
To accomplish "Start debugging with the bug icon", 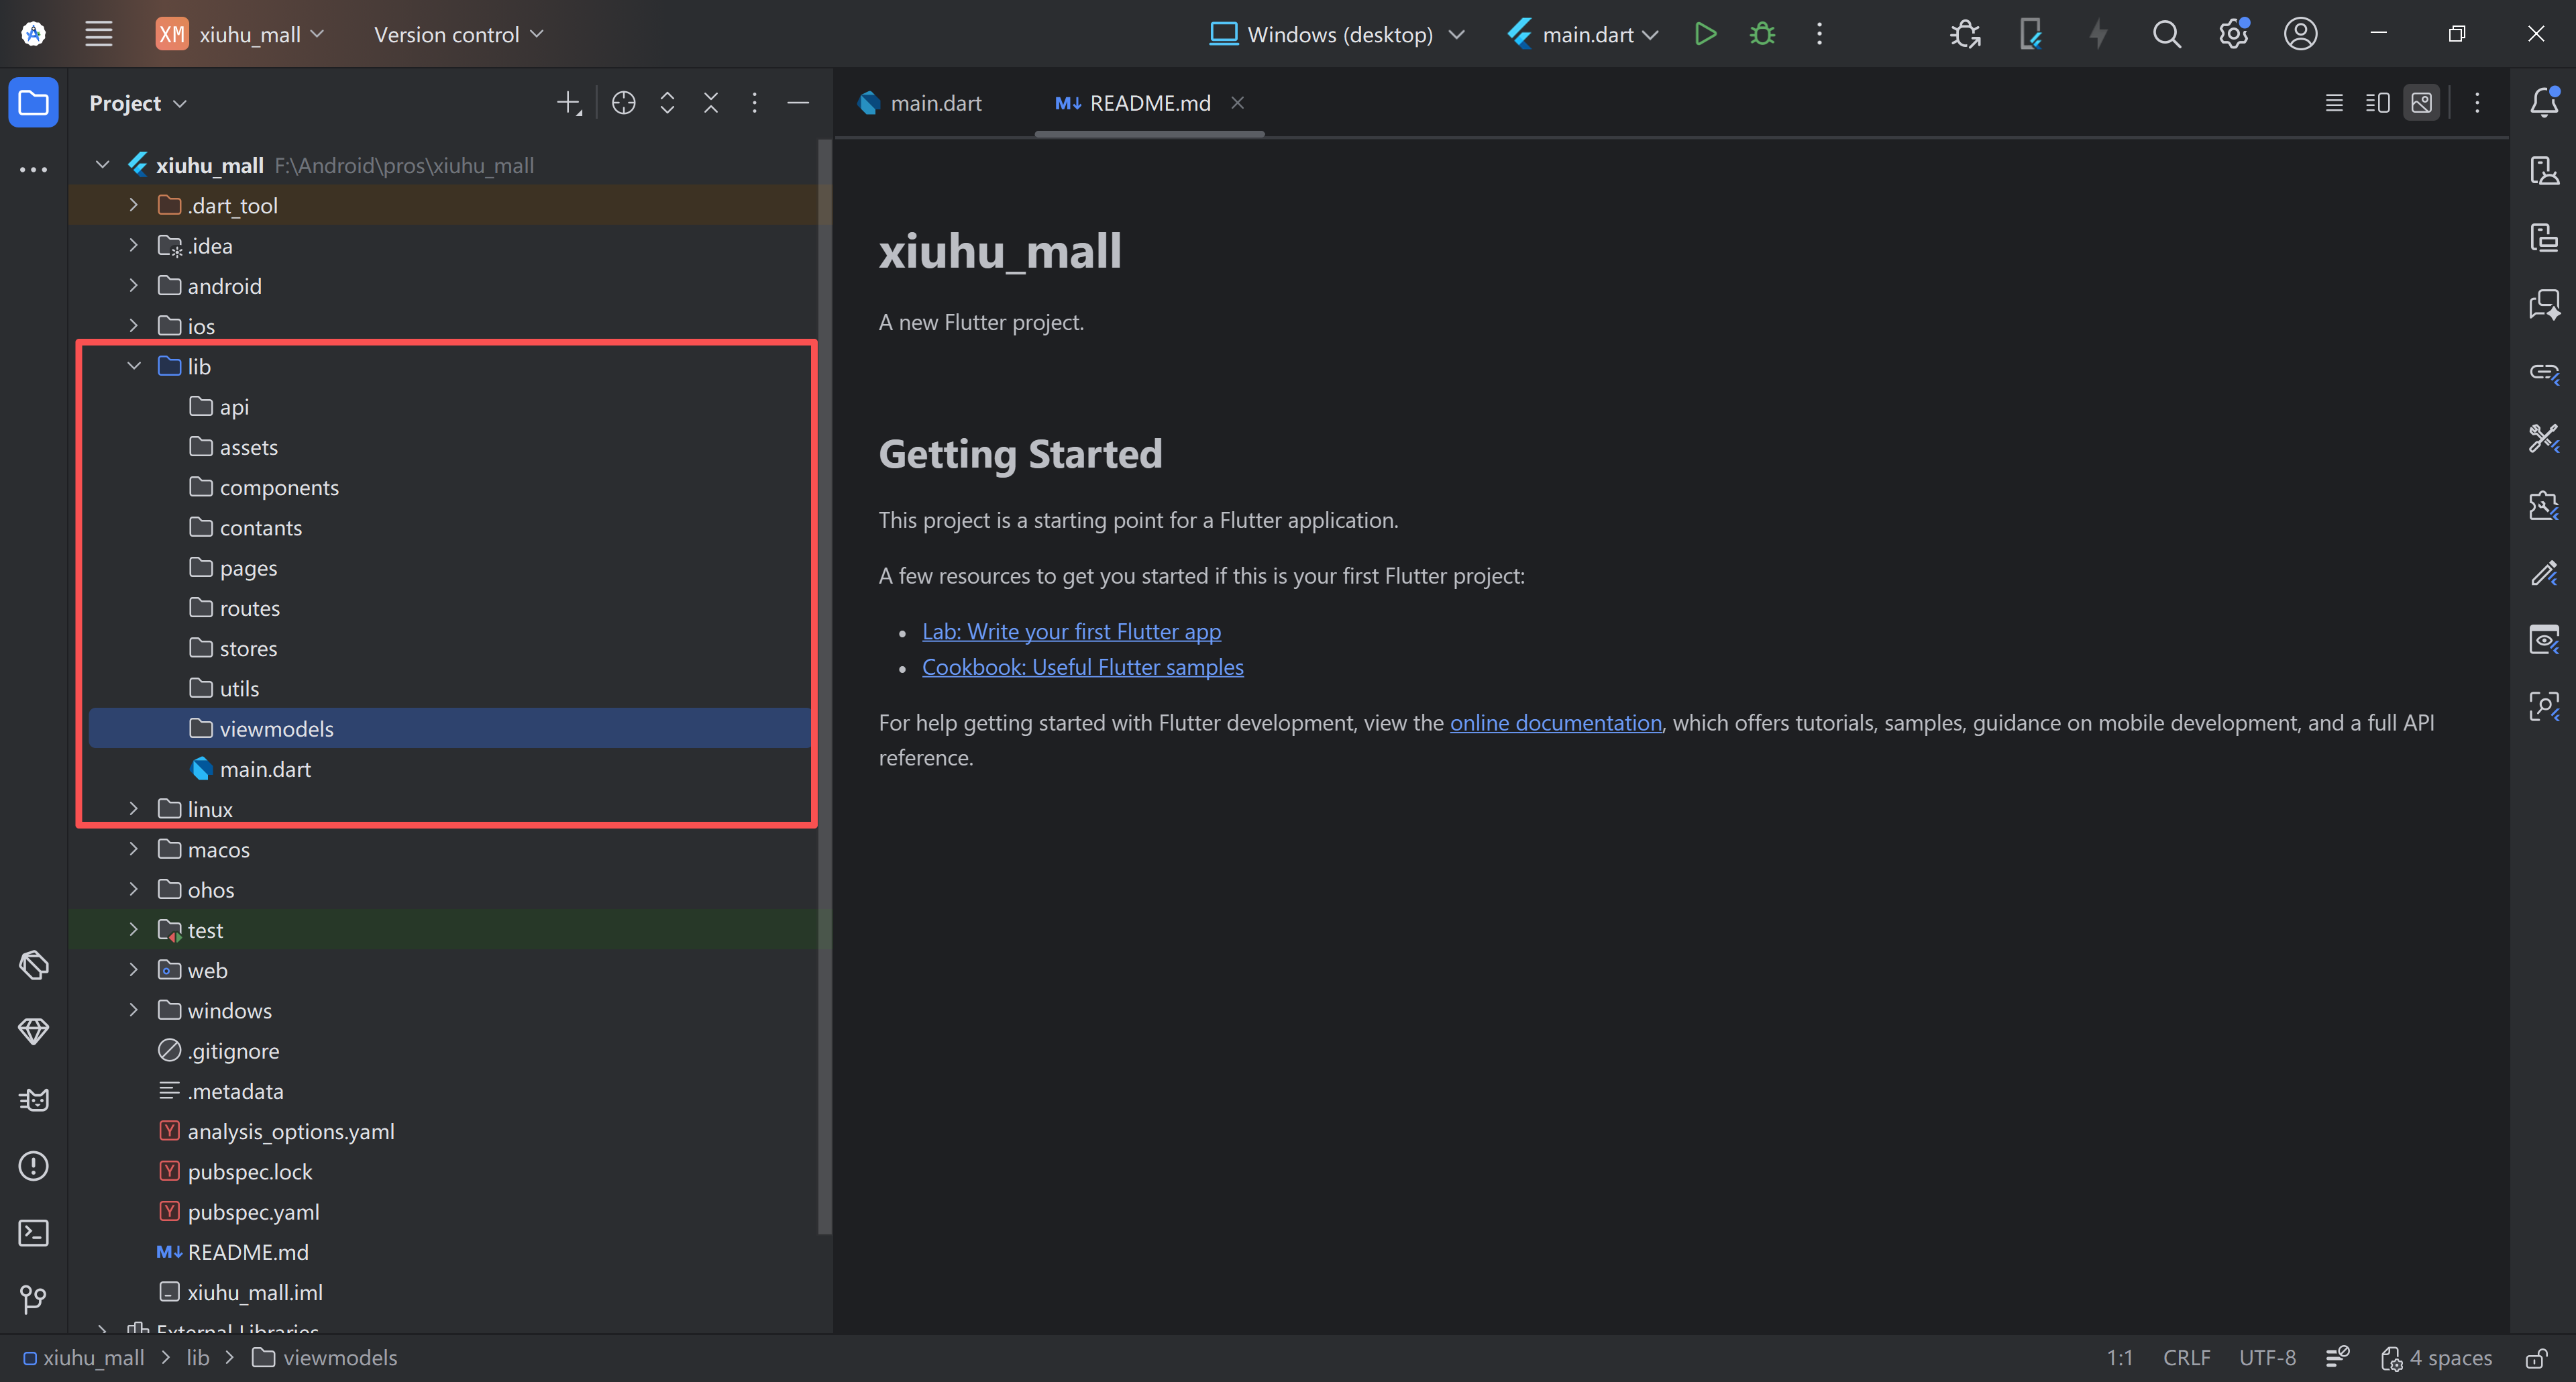I will point(1762,34).
